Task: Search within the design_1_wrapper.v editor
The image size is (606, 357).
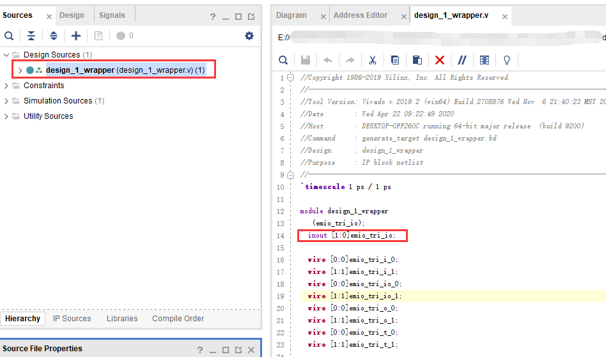Action: point(283,60)
